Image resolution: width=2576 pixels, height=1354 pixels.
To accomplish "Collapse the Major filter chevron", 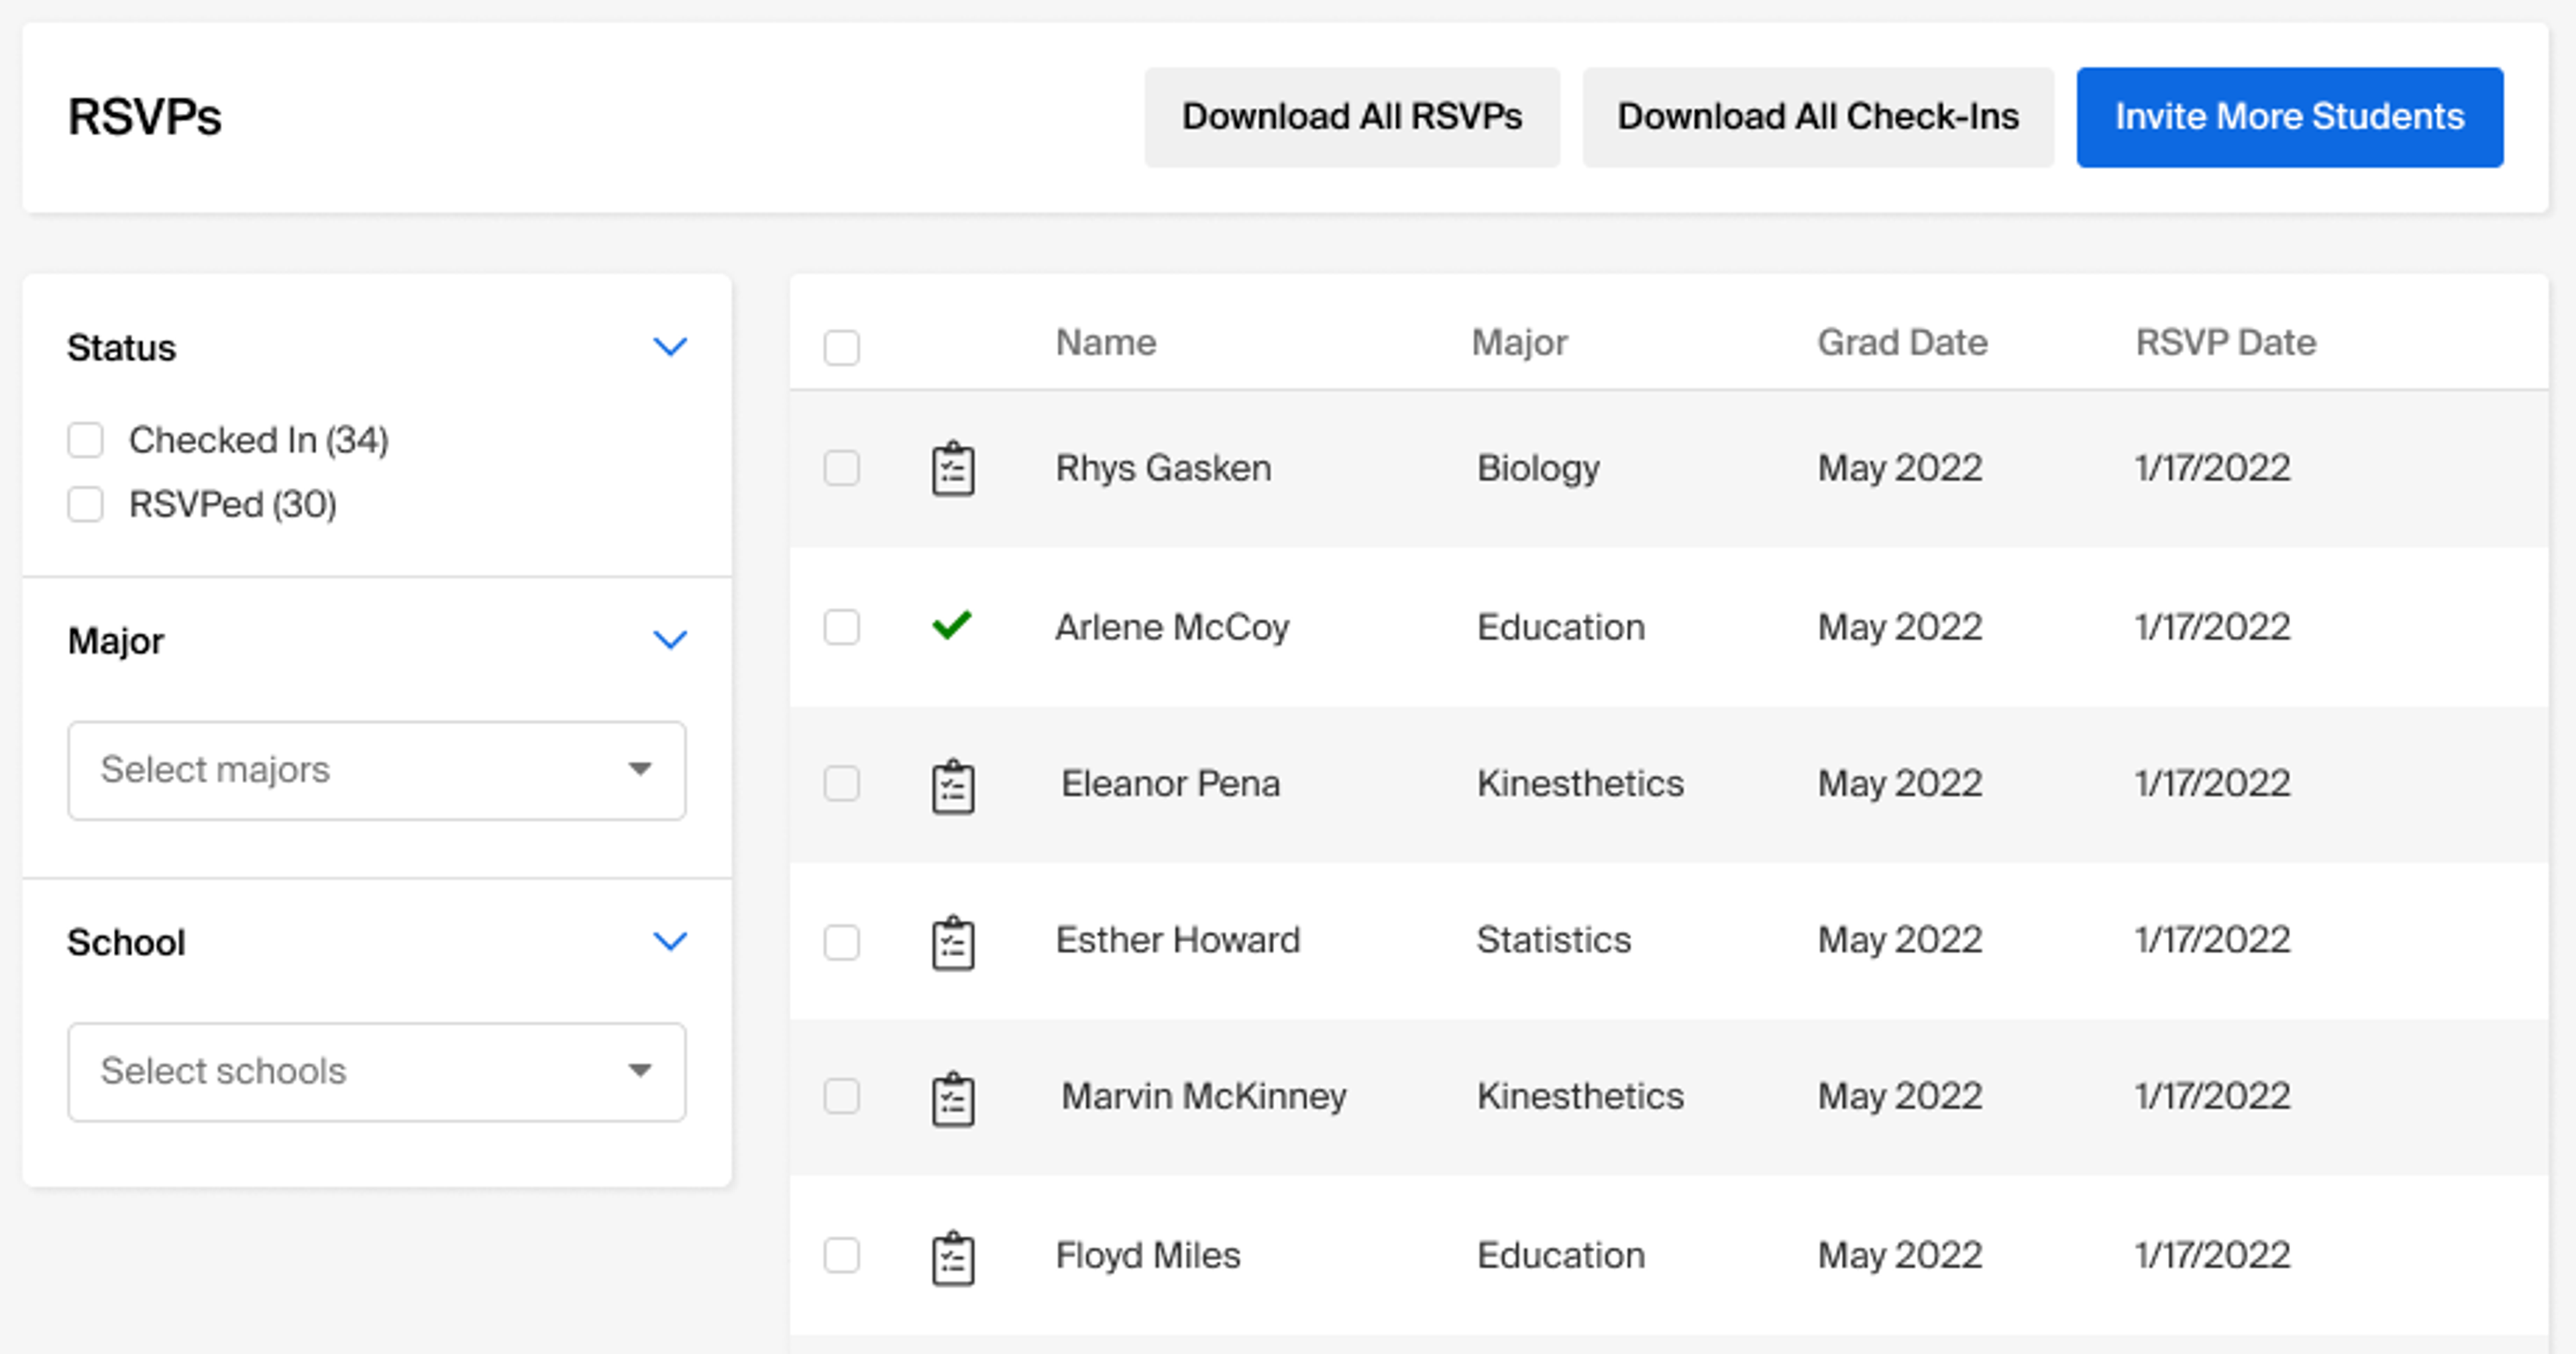I will pos(669,640).
